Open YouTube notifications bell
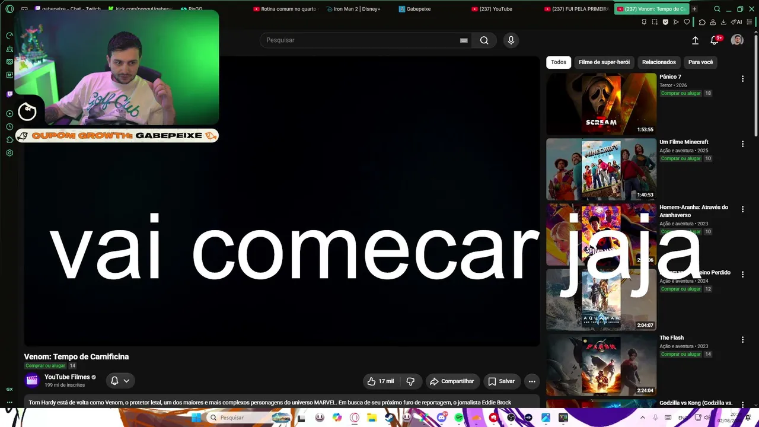This screenshot has width=759, height=427. coord(715,40)
